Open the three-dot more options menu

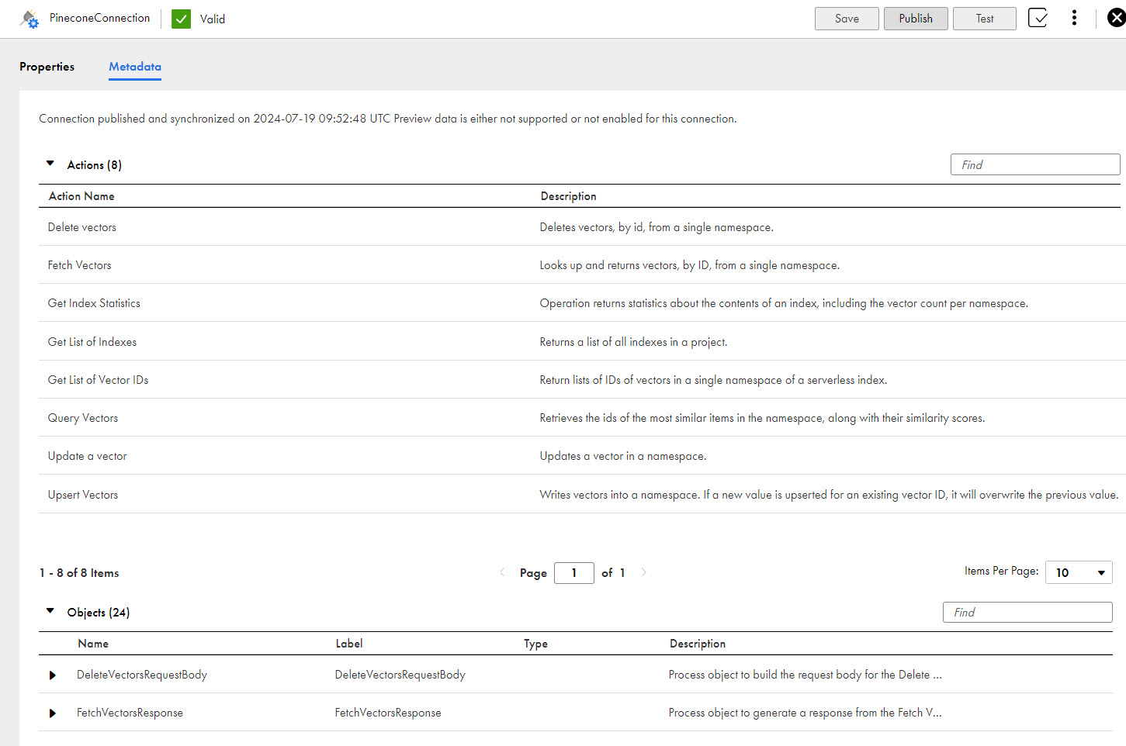(x=1074, y=18)
